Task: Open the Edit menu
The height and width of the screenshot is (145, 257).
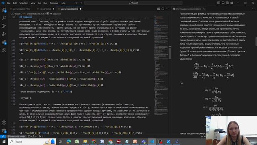Action: pos(15,3)
